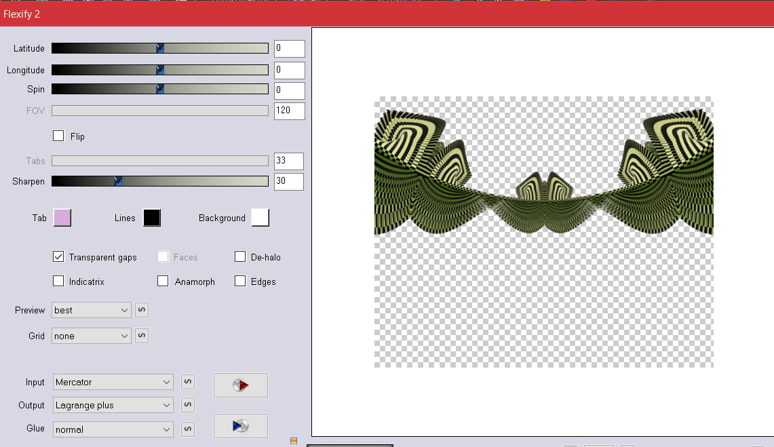Screen dimensions: 774x447
Task: Click the small orange icon below the disc buttons
Action: click(293, 441)
